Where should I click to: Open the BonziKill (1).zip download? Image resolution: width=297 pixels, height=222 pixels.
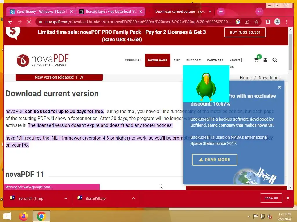(31, 198)
